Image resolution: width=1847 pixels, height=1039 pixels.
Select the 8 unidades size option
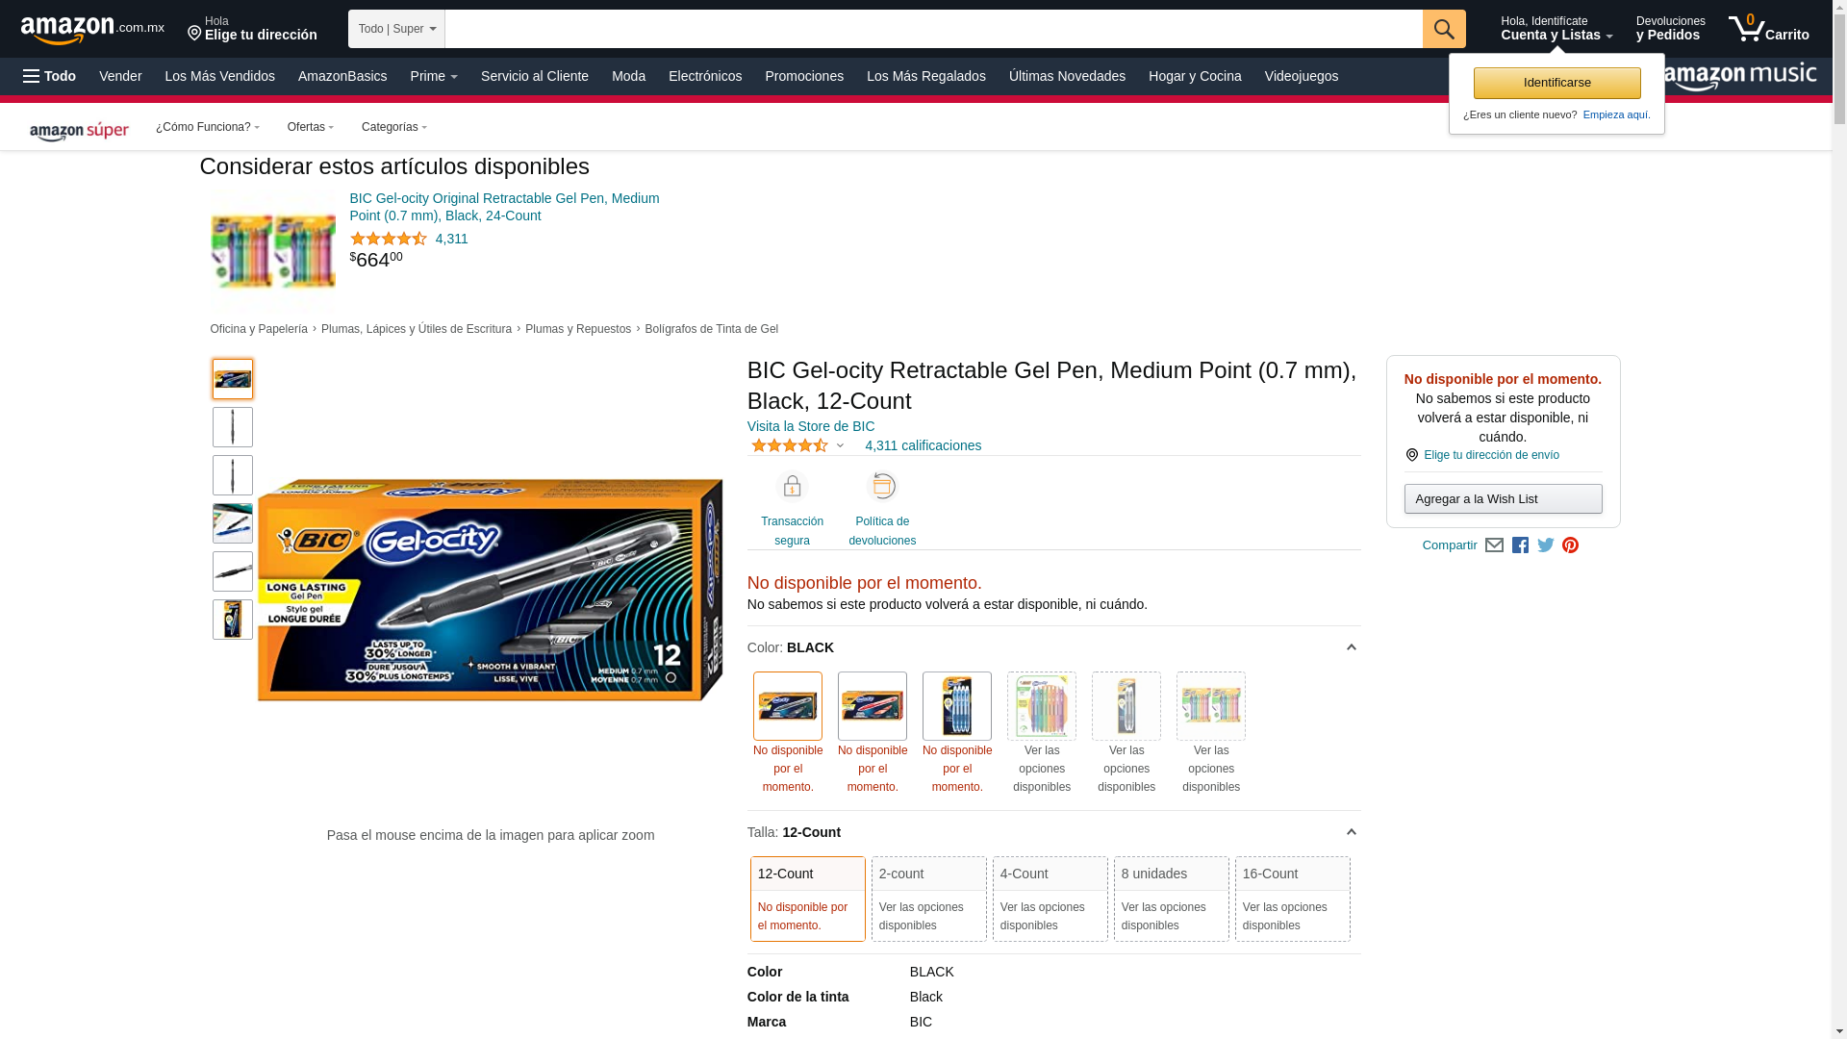(x=1171, y=898)
